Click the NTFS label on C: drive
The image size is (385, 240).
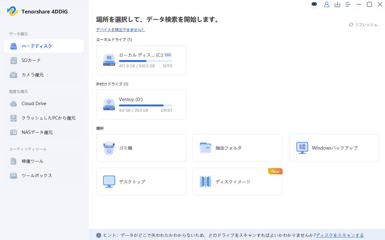[168, 66]
